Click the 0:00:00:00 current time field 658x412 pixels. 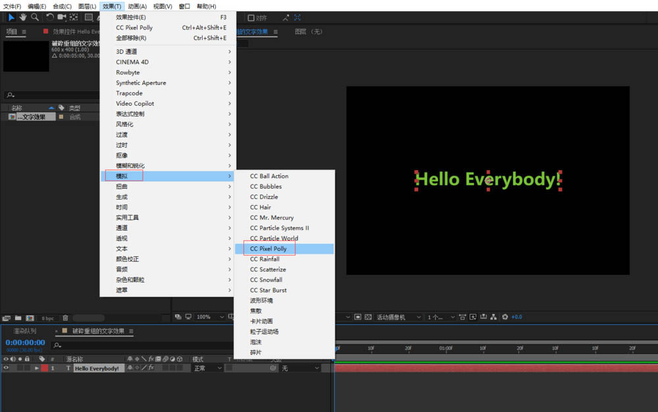(26, 342)
